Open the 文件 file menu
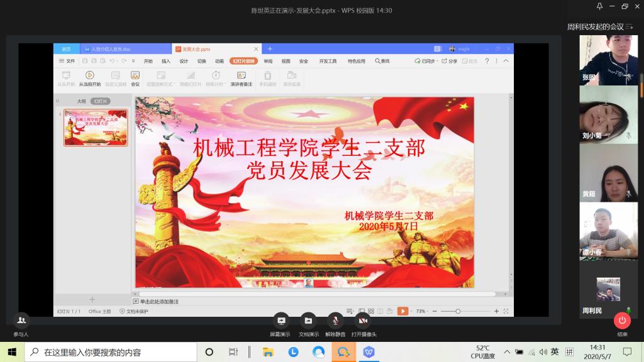Viewport: 644px width, 362px height. click(67, 61)
